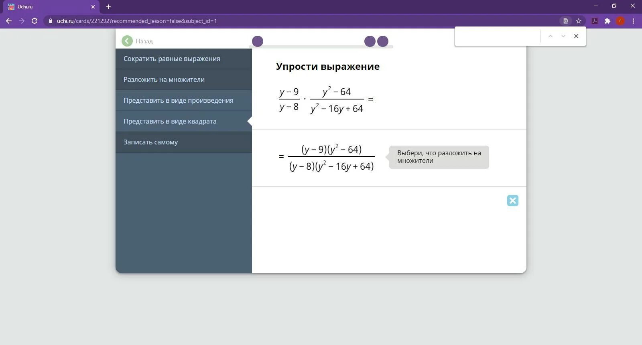Bookmark this page with star icon
Viewport: 642px width, 345px height.
579,21
